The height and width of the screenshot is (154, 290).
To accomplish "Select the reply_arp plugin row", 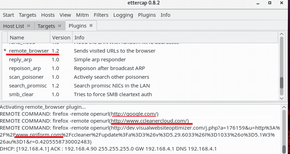I will click(x=140, y=60).
